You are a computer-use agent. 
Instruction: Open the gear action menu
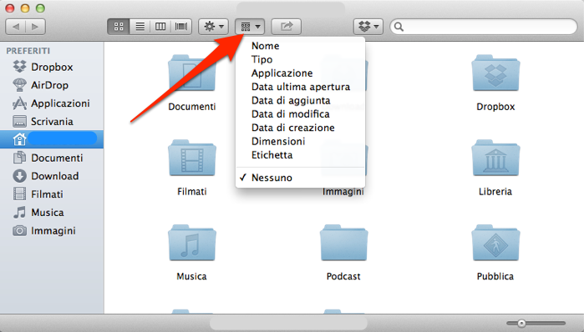pyautogui.click(x=213, y=27)
